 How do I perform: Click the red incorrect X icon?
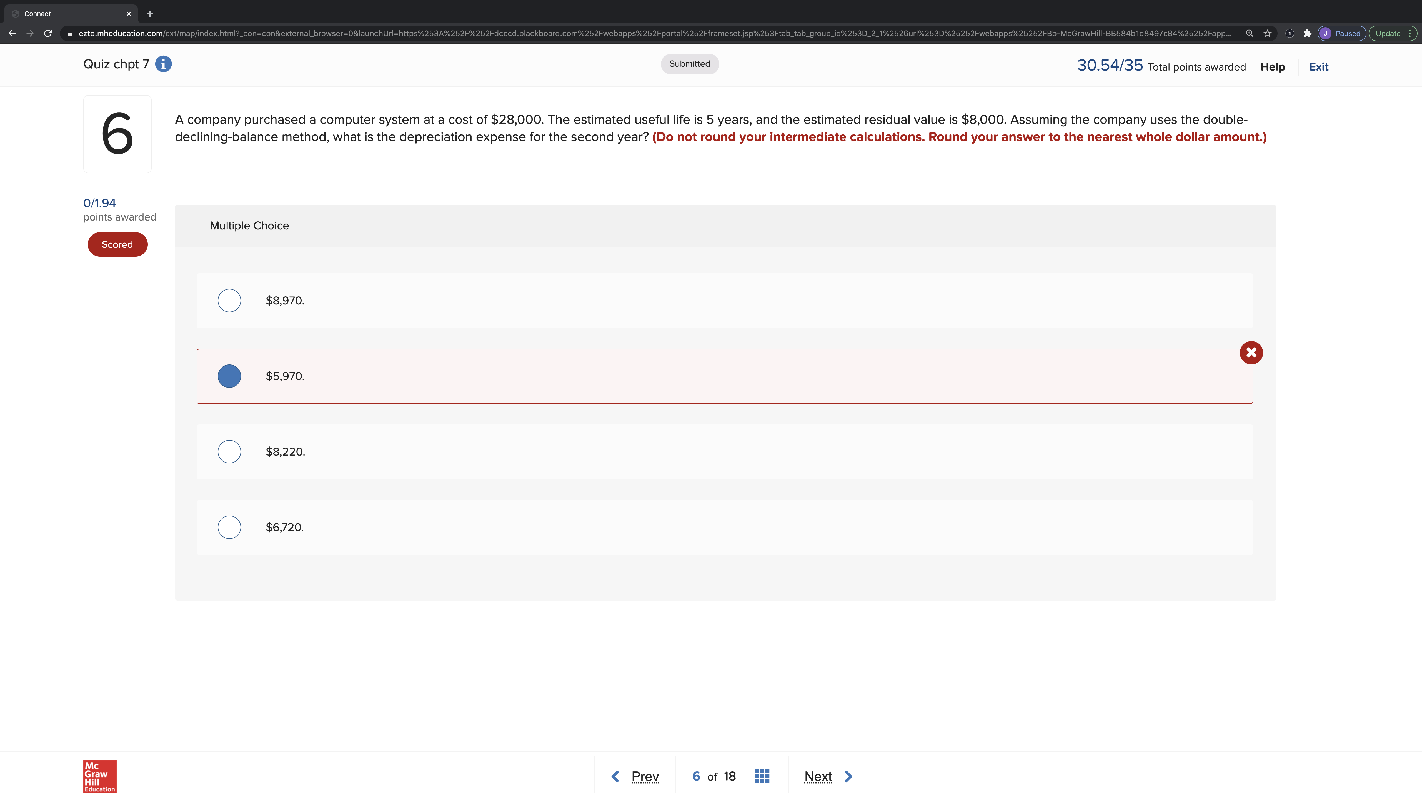point(1251,352)
